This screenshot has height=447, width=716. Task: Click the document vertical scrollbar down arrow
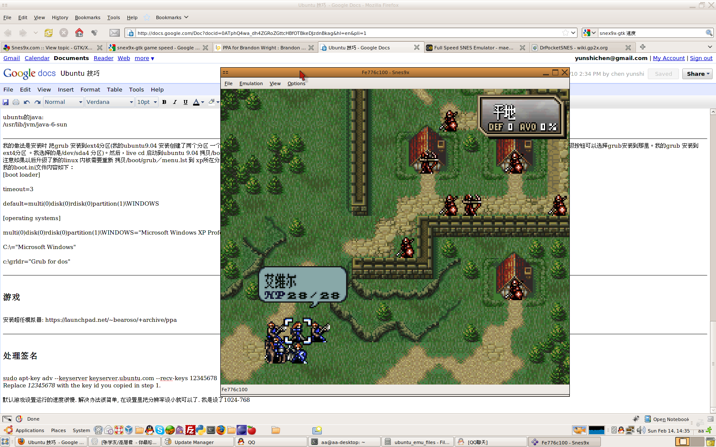click(713, 410)
